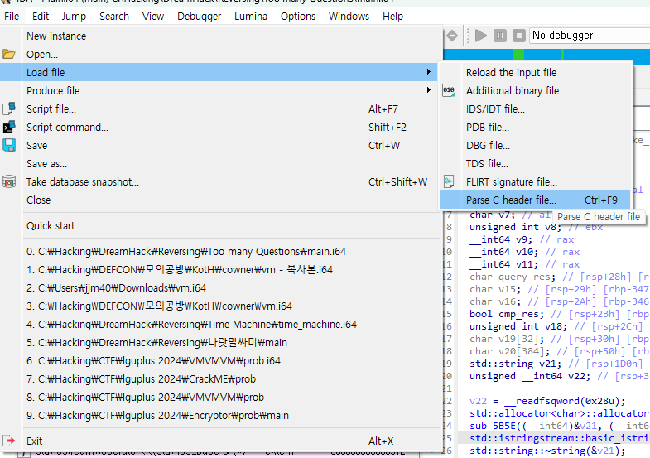
Task: Click the Script file icon
Action: pos(9,109)
